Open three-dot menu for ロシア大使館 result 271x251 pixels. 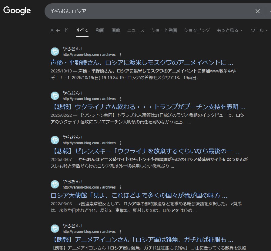(120, 187)
